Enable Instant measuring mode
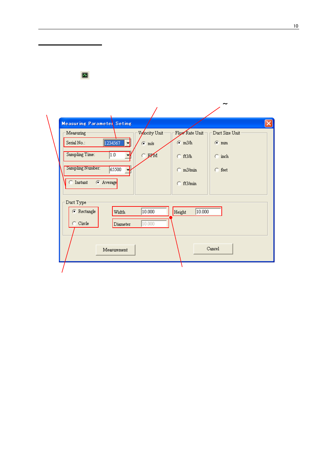321x455 pixels. tap(71, 182)
